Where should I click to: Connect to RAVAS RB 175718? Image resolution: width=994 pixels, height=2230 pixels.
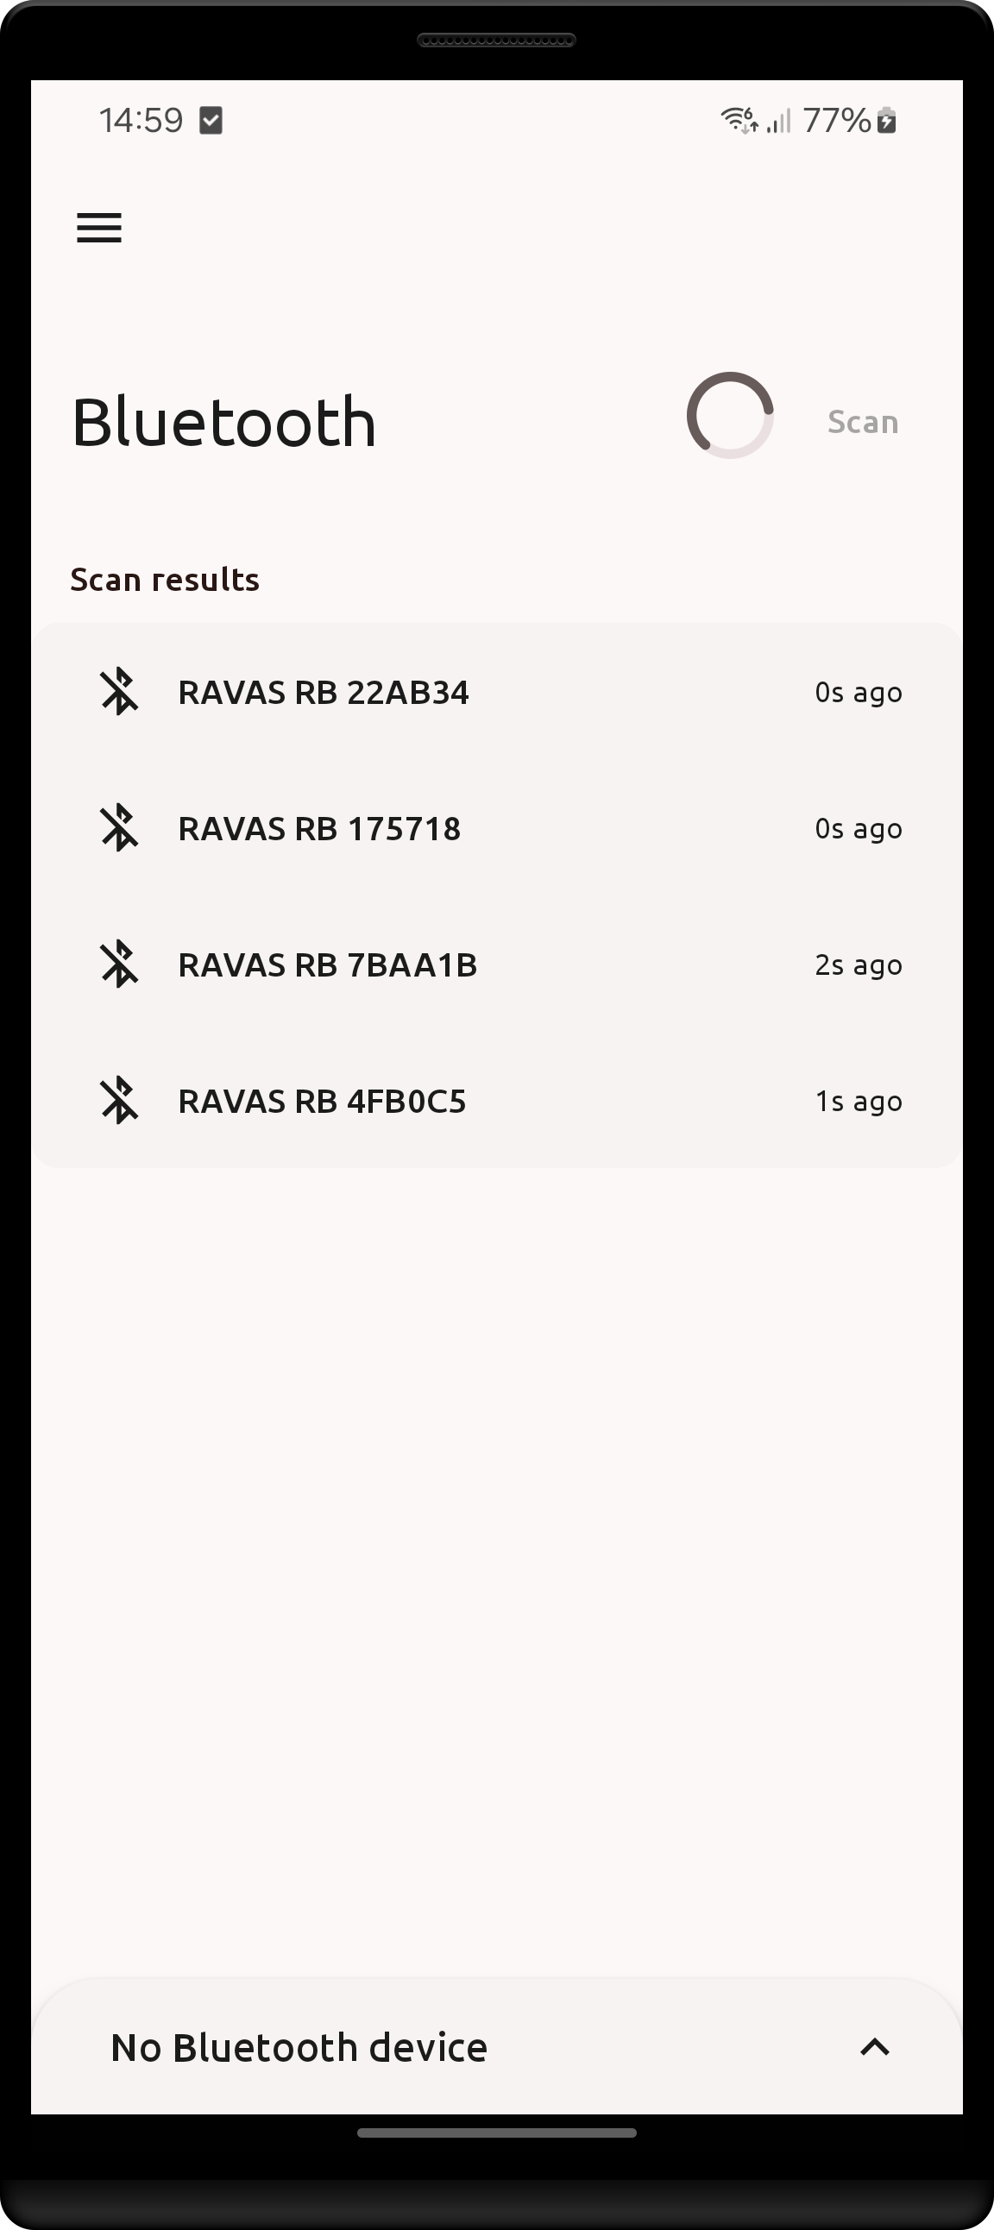[x=318, y=829]
